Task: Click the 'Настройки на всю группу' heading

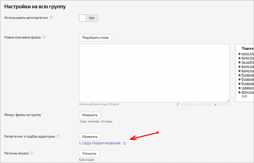Action: point(35,7)
